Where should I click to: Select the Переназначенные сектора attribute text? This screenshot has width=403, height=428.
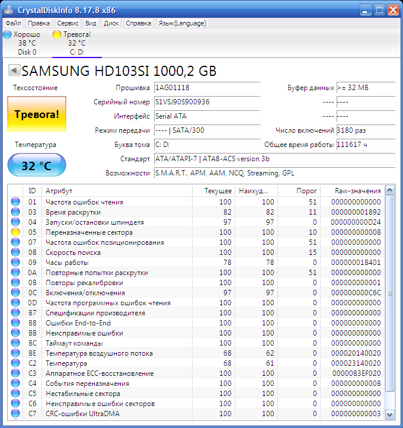[89, 232]
